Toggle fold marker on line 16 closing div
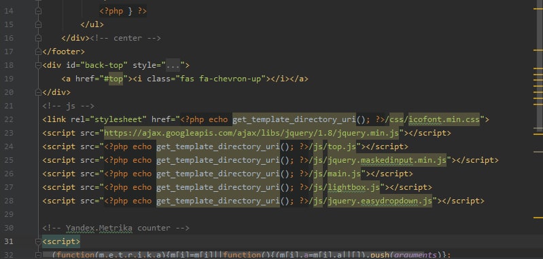Screen dimensions: 543x259 coord(38,38)
